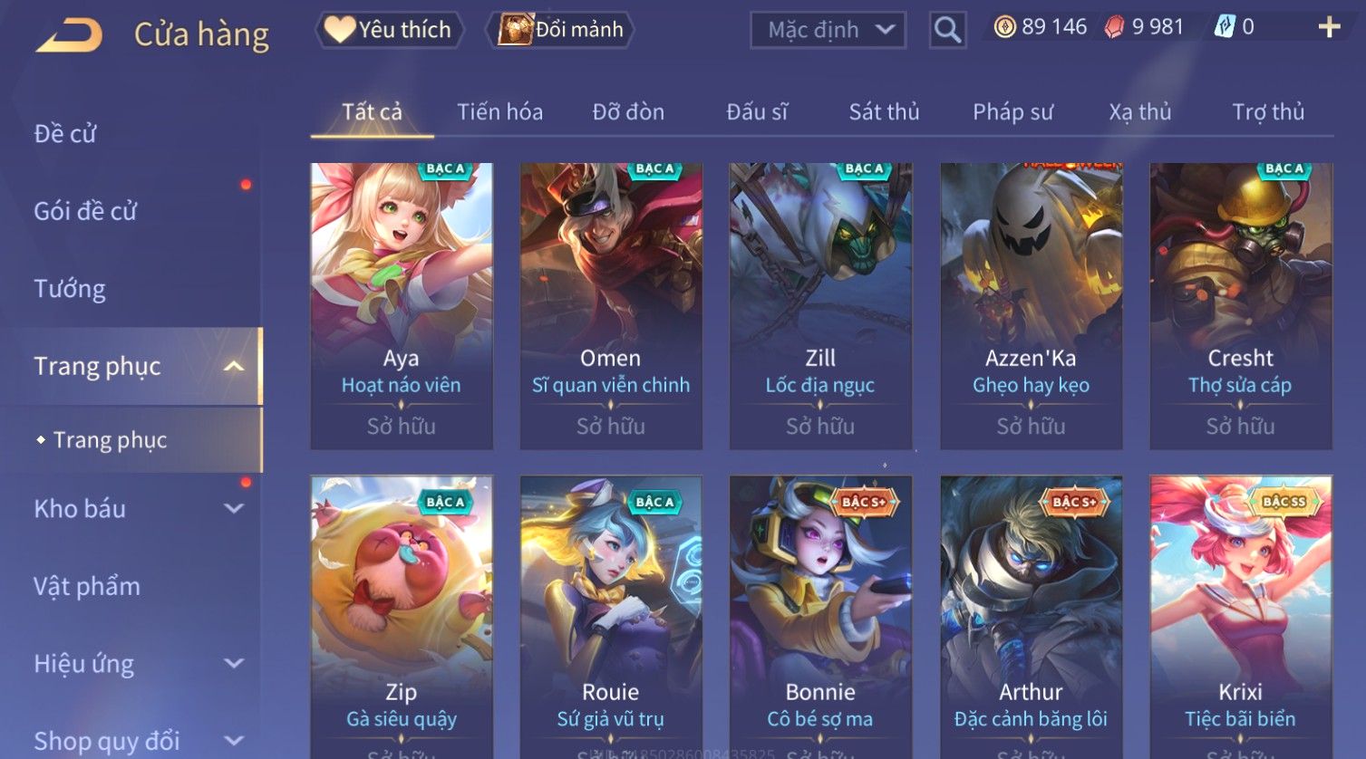
Task: Switch to the Sát thủ tab
Action: (x=884, y=111)
